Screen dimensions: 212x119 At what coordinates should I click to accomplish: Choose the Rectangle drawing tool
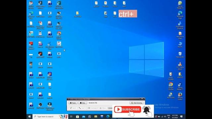pos(93,108)
